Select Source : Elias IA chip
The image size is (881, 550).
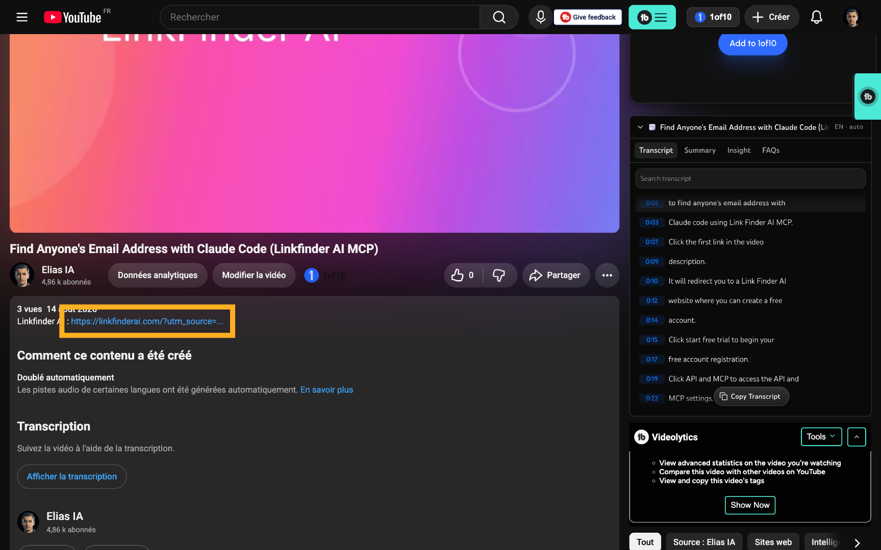point(704,542)
